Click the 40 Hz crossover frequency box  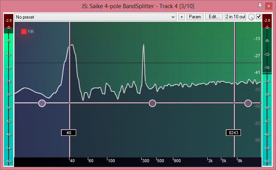coord(69,133)
